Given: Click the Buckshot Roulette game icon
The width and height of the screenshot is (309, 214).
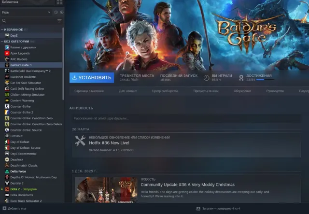Looking at the screenshot, I should (x=7, y=77).
